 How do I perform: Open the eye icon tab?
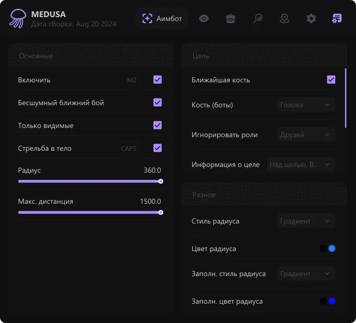click(x=204, y=18)
